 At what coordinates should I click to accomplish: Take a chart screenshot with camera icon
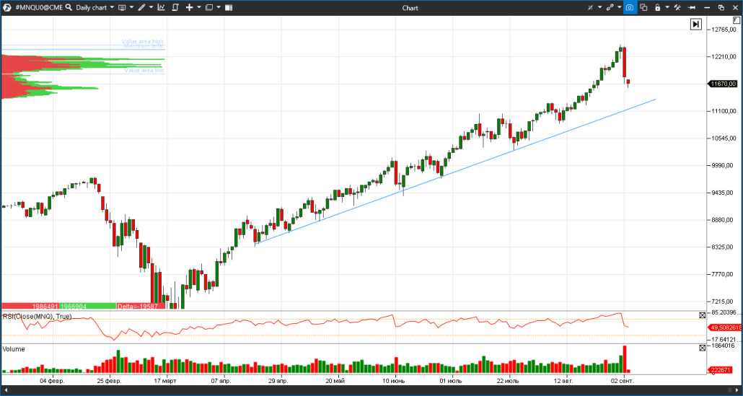pyautogui.click(x=629, y=7)
